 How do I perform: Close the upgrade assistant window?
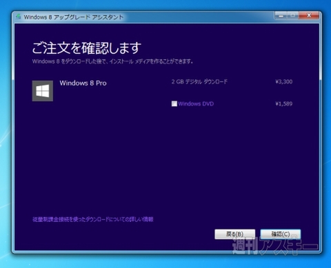click(x=309, y=15)
